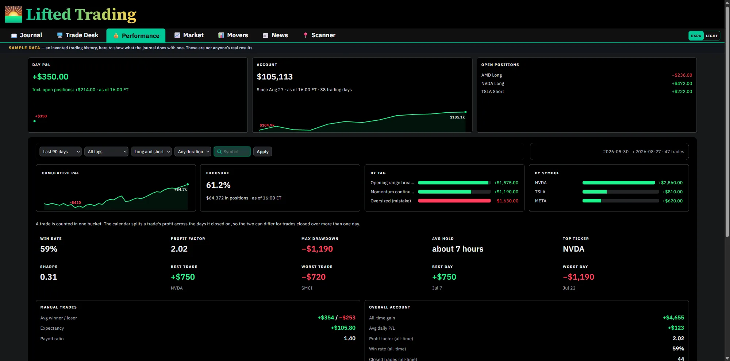Click the Lifted Trading sunrise logo
This screenshot has width=730, height=361.
[14, 14]
